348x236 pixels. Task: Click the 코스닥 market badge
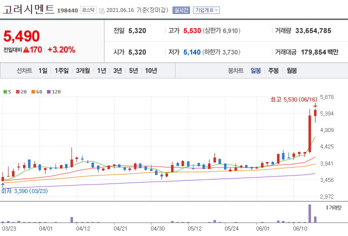[88, 10]
